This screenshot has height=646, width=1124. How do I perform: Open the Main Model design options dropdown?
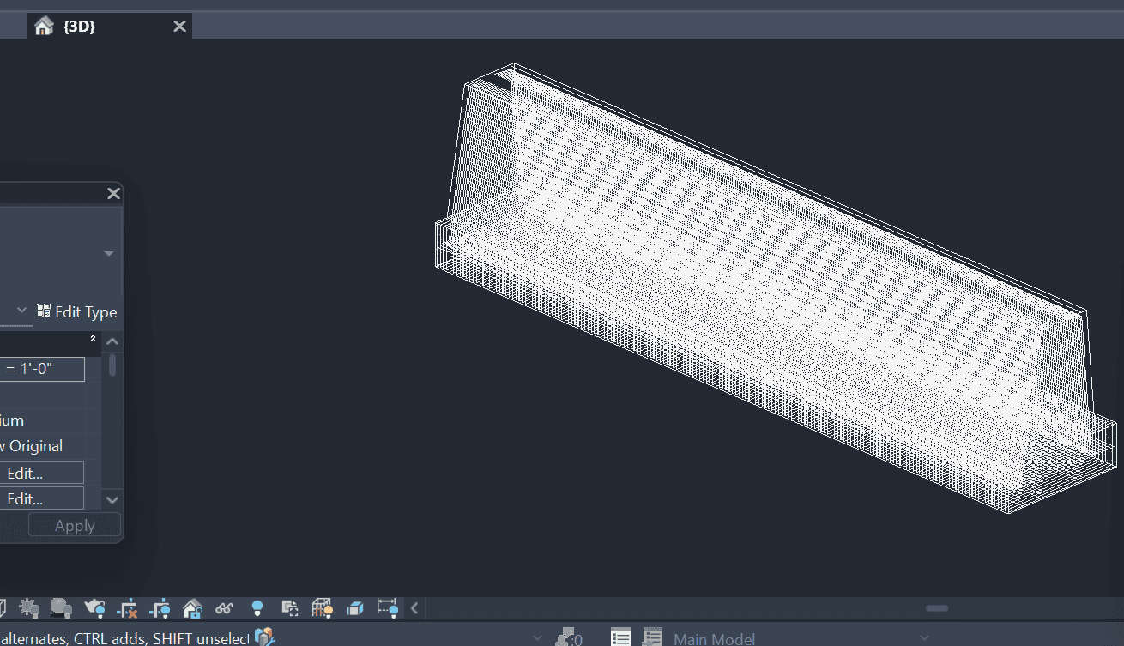pyautogui.click(x=924, y=637)
